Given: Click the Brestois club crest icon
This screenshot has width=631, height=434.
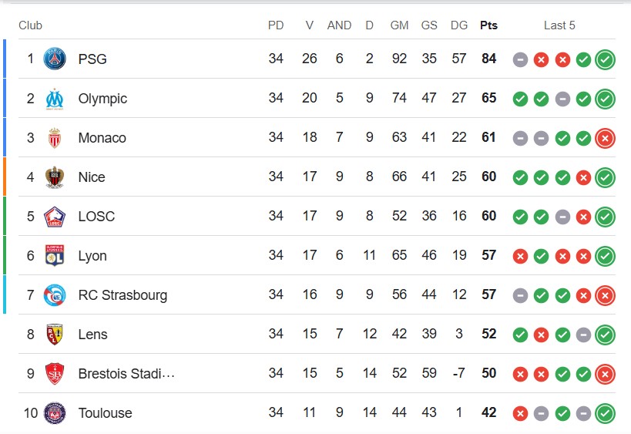Looking at the screenshot, I should [x=55, y=374].
